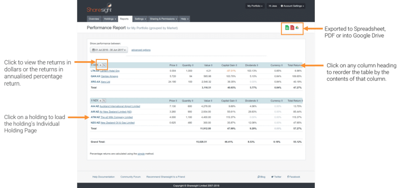
Task: Toggle ASX returns to dollars
Action: [100, 65]
